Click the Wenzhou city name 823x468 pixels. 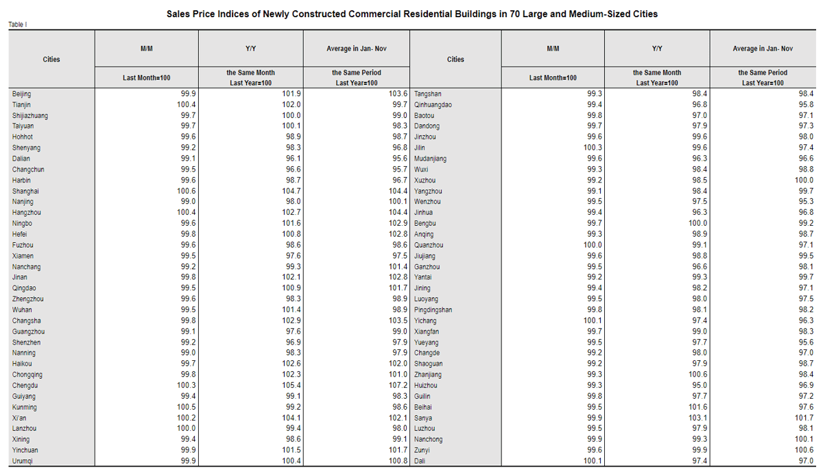pos(427,202)
